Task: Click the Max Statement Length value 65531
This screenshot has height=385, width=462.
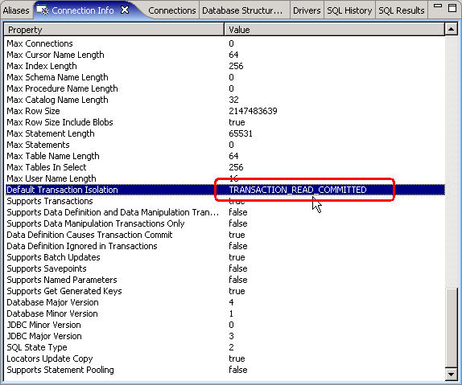Action: [241, 133]
